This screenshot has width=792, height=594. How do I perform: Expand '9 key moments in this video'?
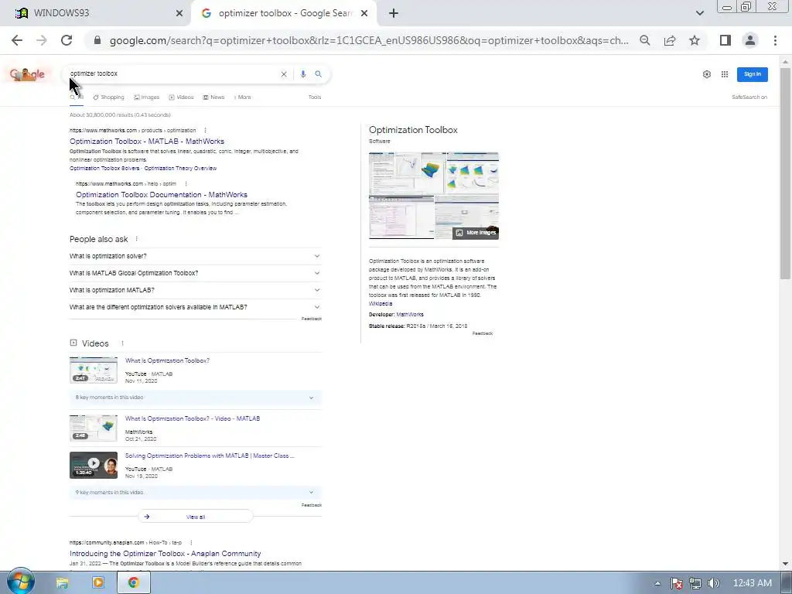click(196, 493)
